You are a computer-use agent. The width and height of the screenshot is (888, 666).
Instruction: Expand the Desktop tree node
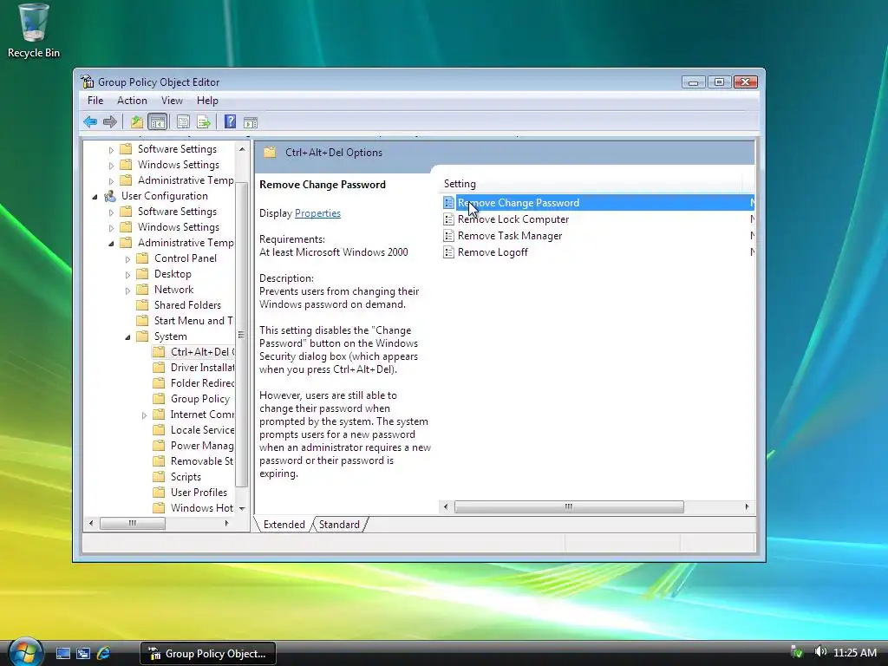[127, 275]
